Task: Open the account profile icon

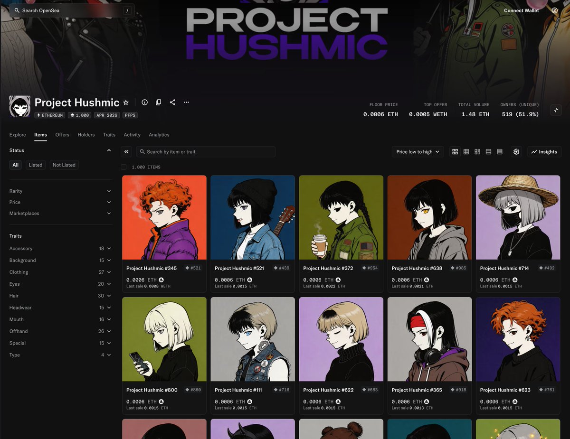Action: tap(555, 10)
